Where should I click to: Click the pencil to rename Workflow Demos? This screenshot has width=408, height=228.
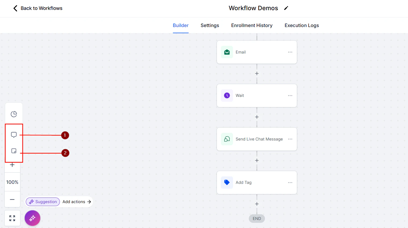pyautogui.click(x=286, y=8)
